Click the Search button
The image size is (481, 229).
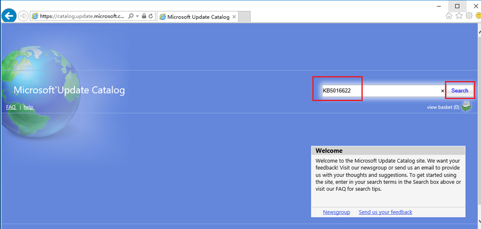(x=460, y=91)
